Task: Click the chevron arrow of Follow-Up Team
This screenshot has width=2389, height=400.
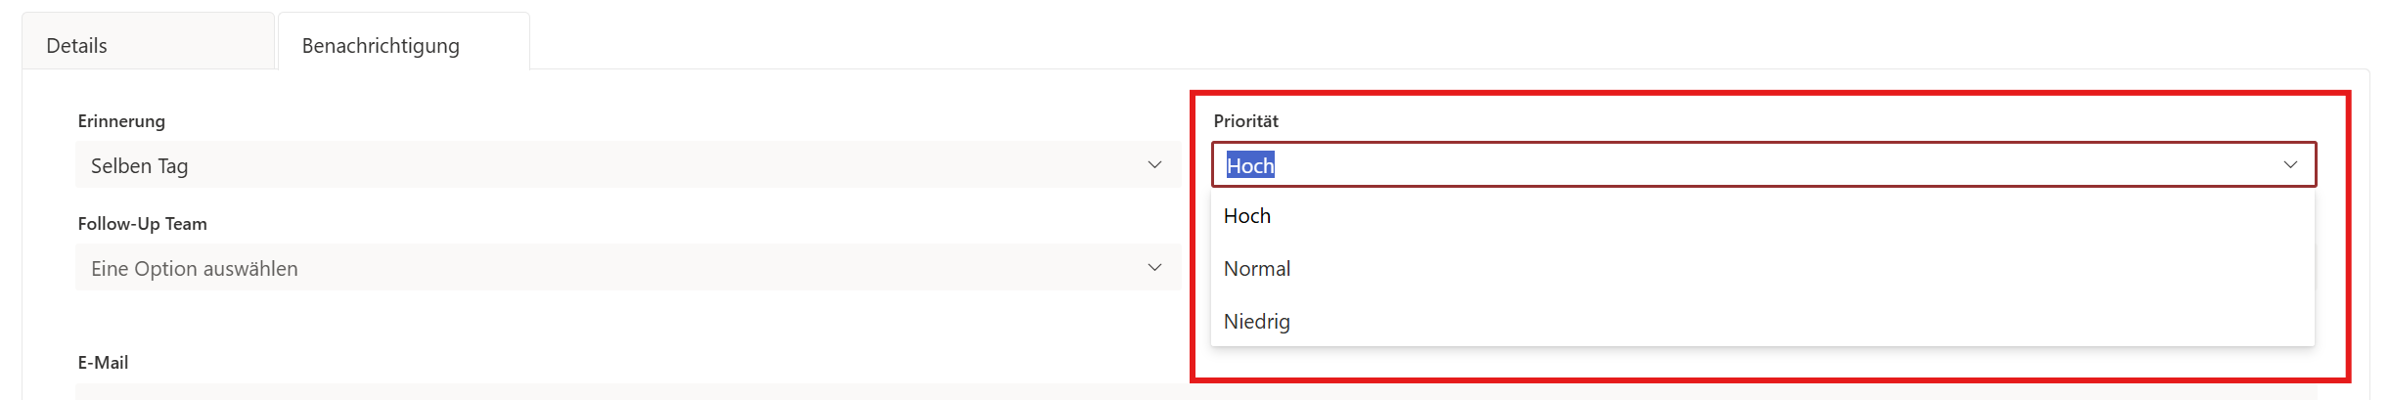Action: pos(1154,268)
